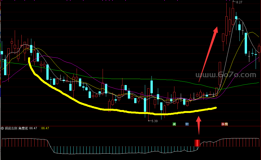
Task: Open the green 减 info marker
Action: point(174,124)
